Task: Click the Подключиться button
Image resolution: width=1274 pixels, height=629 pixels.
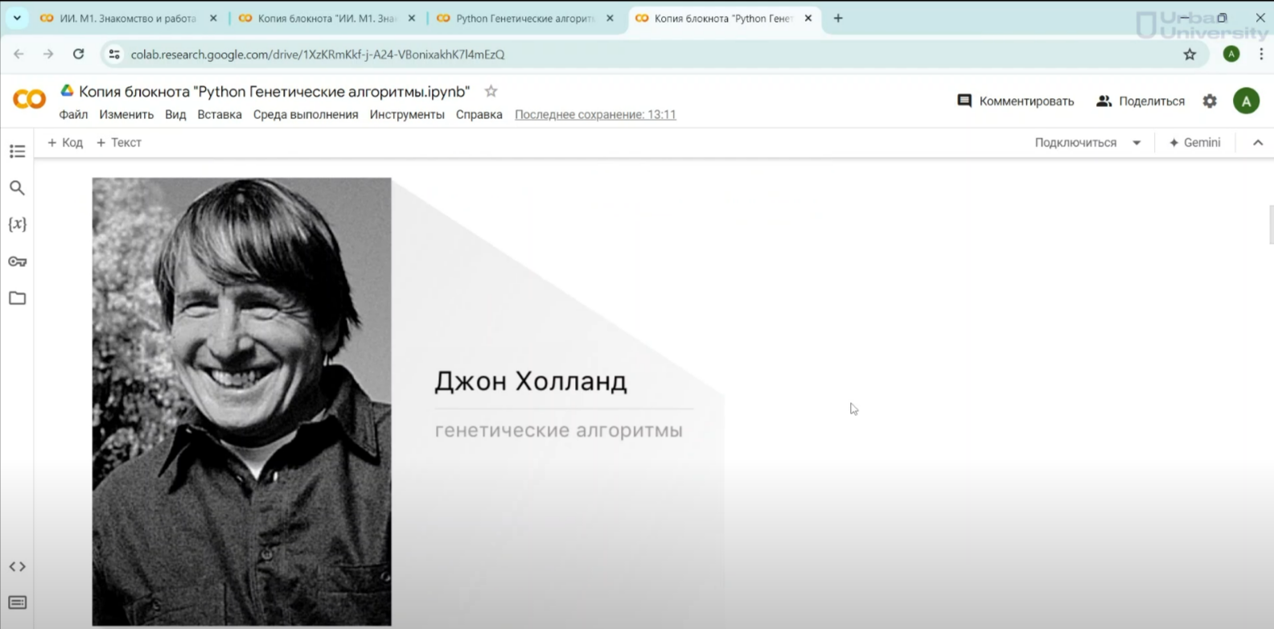Action: click(x=1075, y=143)
